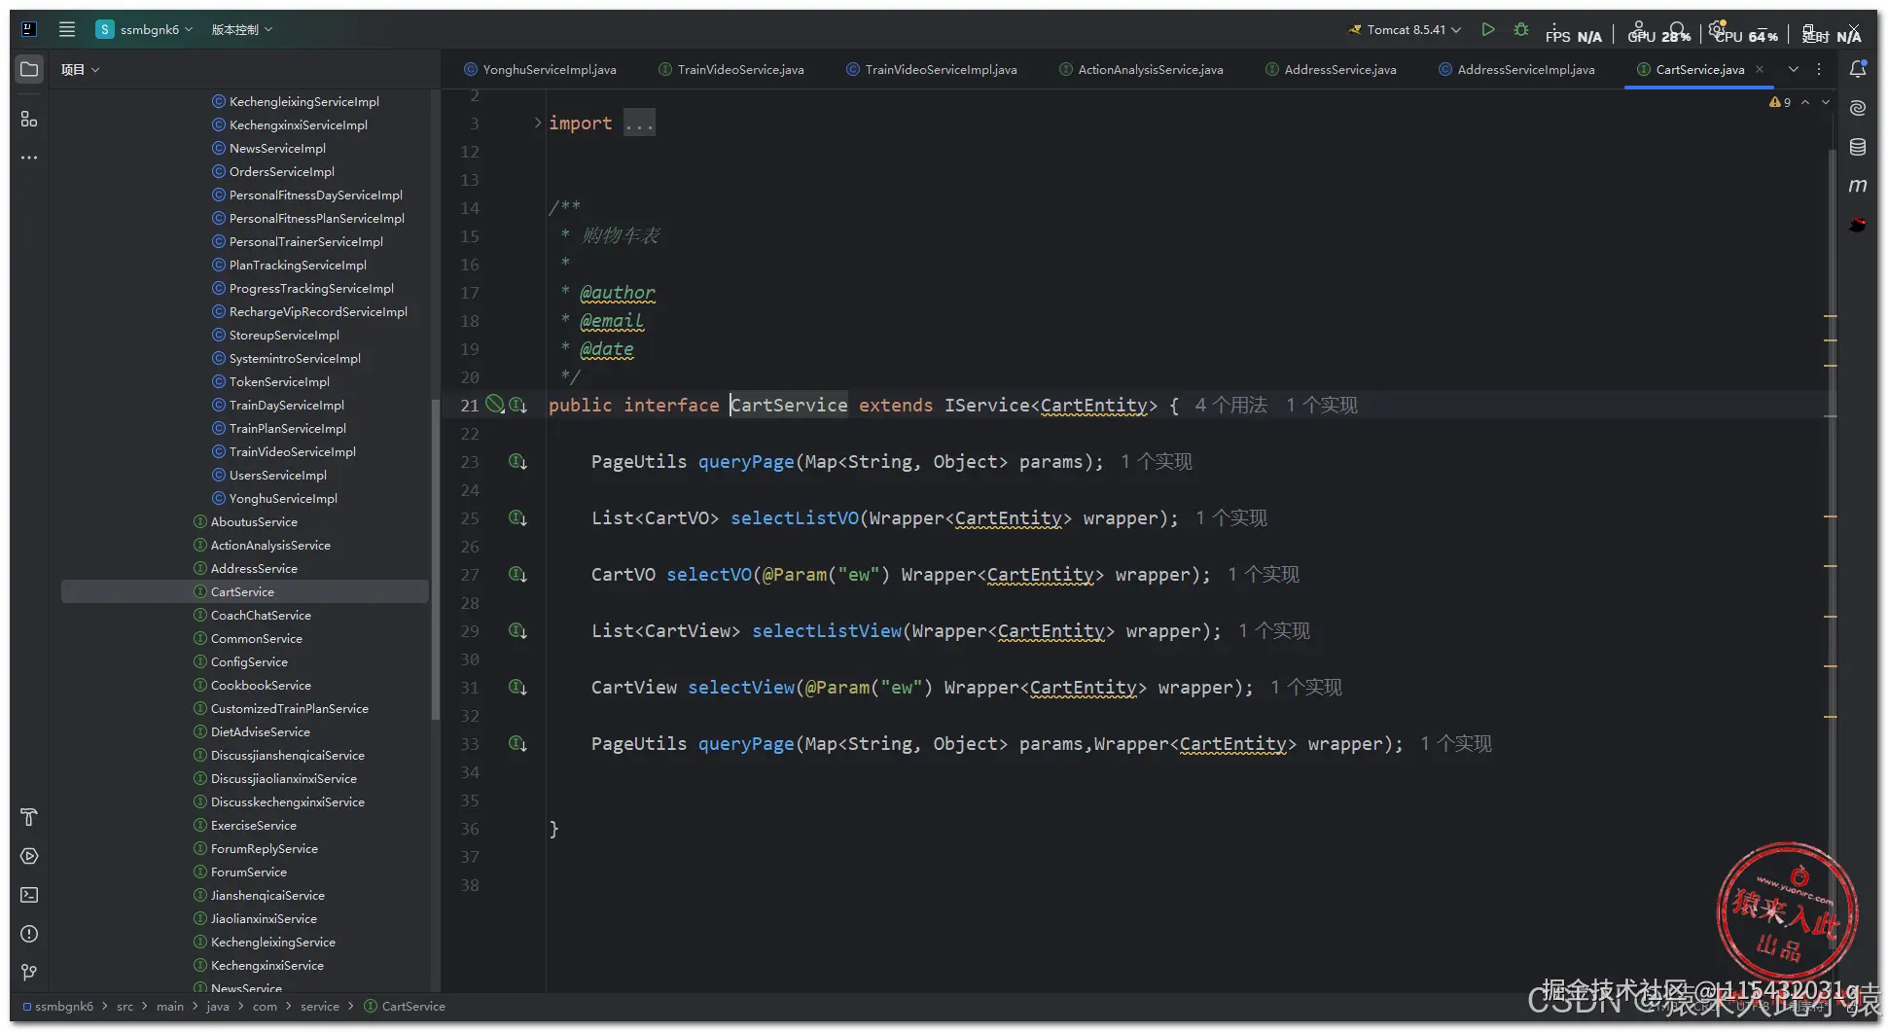Open the 4 个用法 usages hint

pos(1231,405)
